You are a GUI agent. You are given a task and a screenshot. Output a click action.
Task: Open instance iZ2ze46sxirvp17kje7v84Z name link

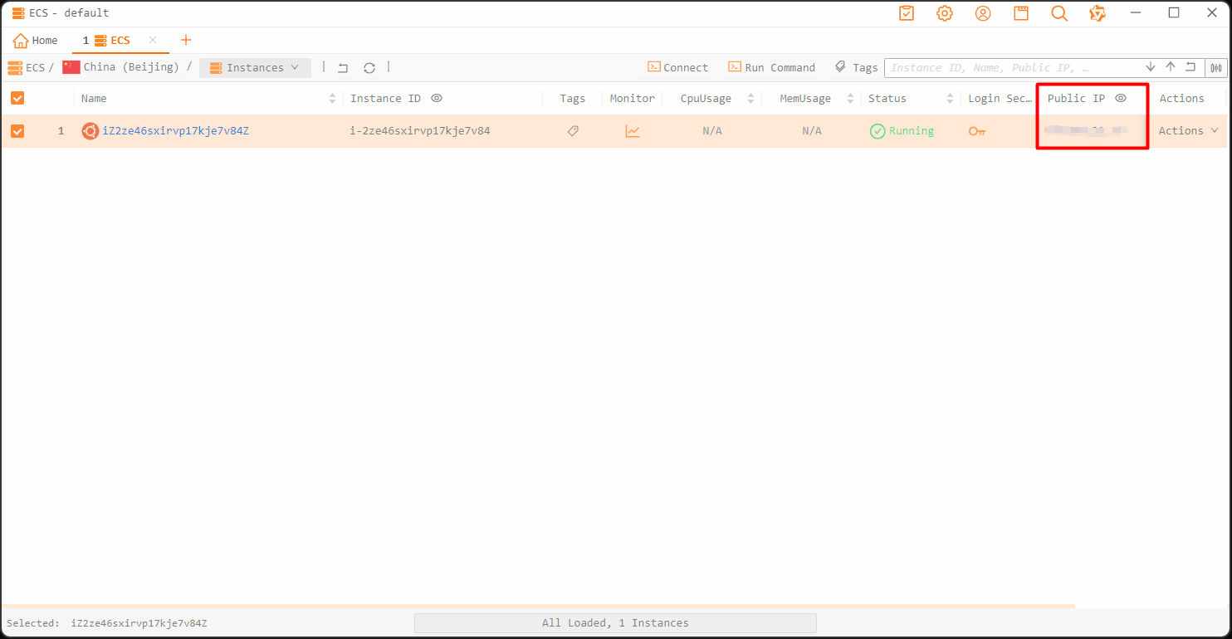tap(175, 131)
